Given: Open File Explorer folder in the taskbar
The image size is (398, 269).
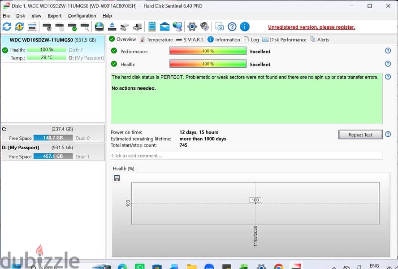Looking at the screenshot, I should [192, 267].
